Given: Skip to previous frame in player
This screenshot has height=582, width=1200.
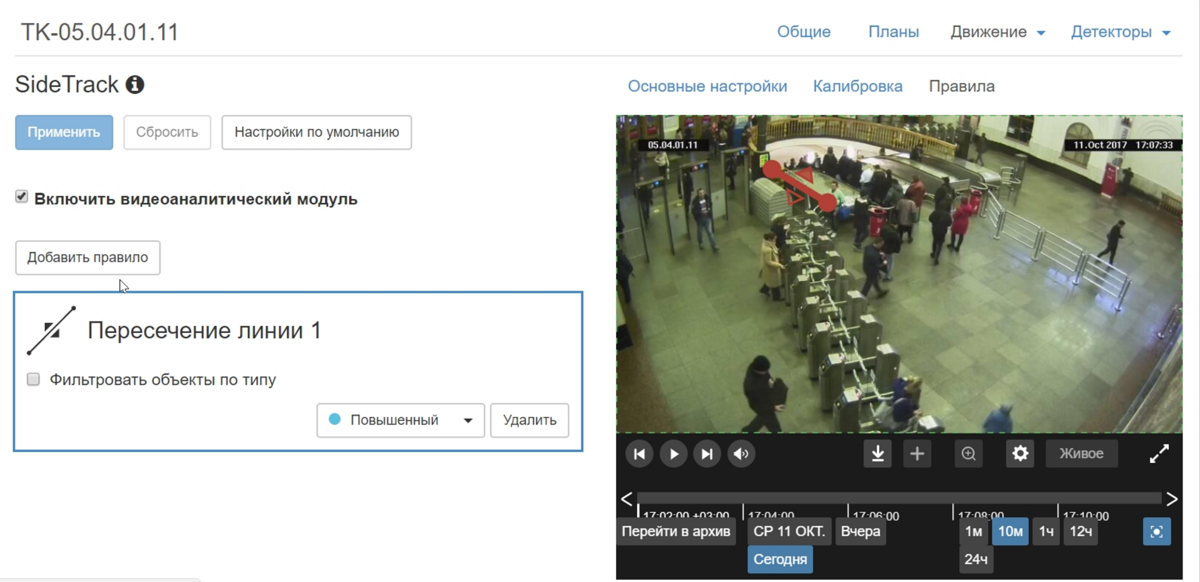Looking at the screenshot, I should [639, 454].
